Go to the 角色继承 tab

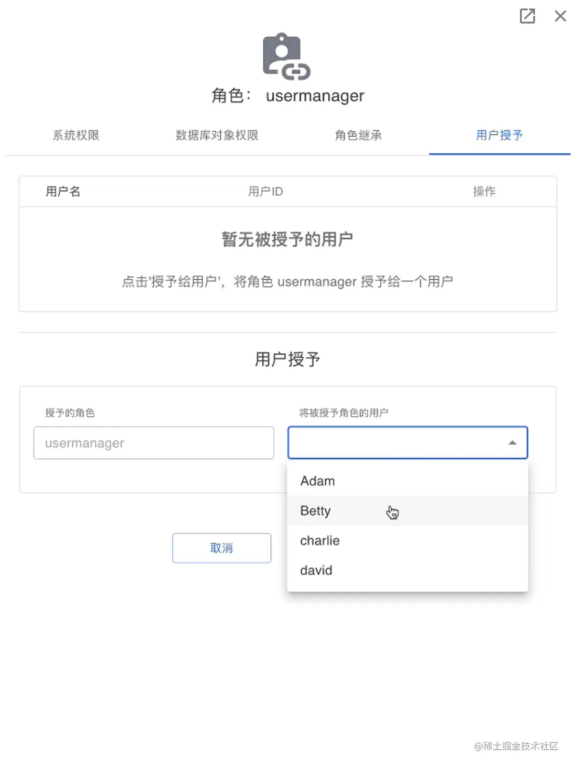pyautogui.click(x=358, y=135)
